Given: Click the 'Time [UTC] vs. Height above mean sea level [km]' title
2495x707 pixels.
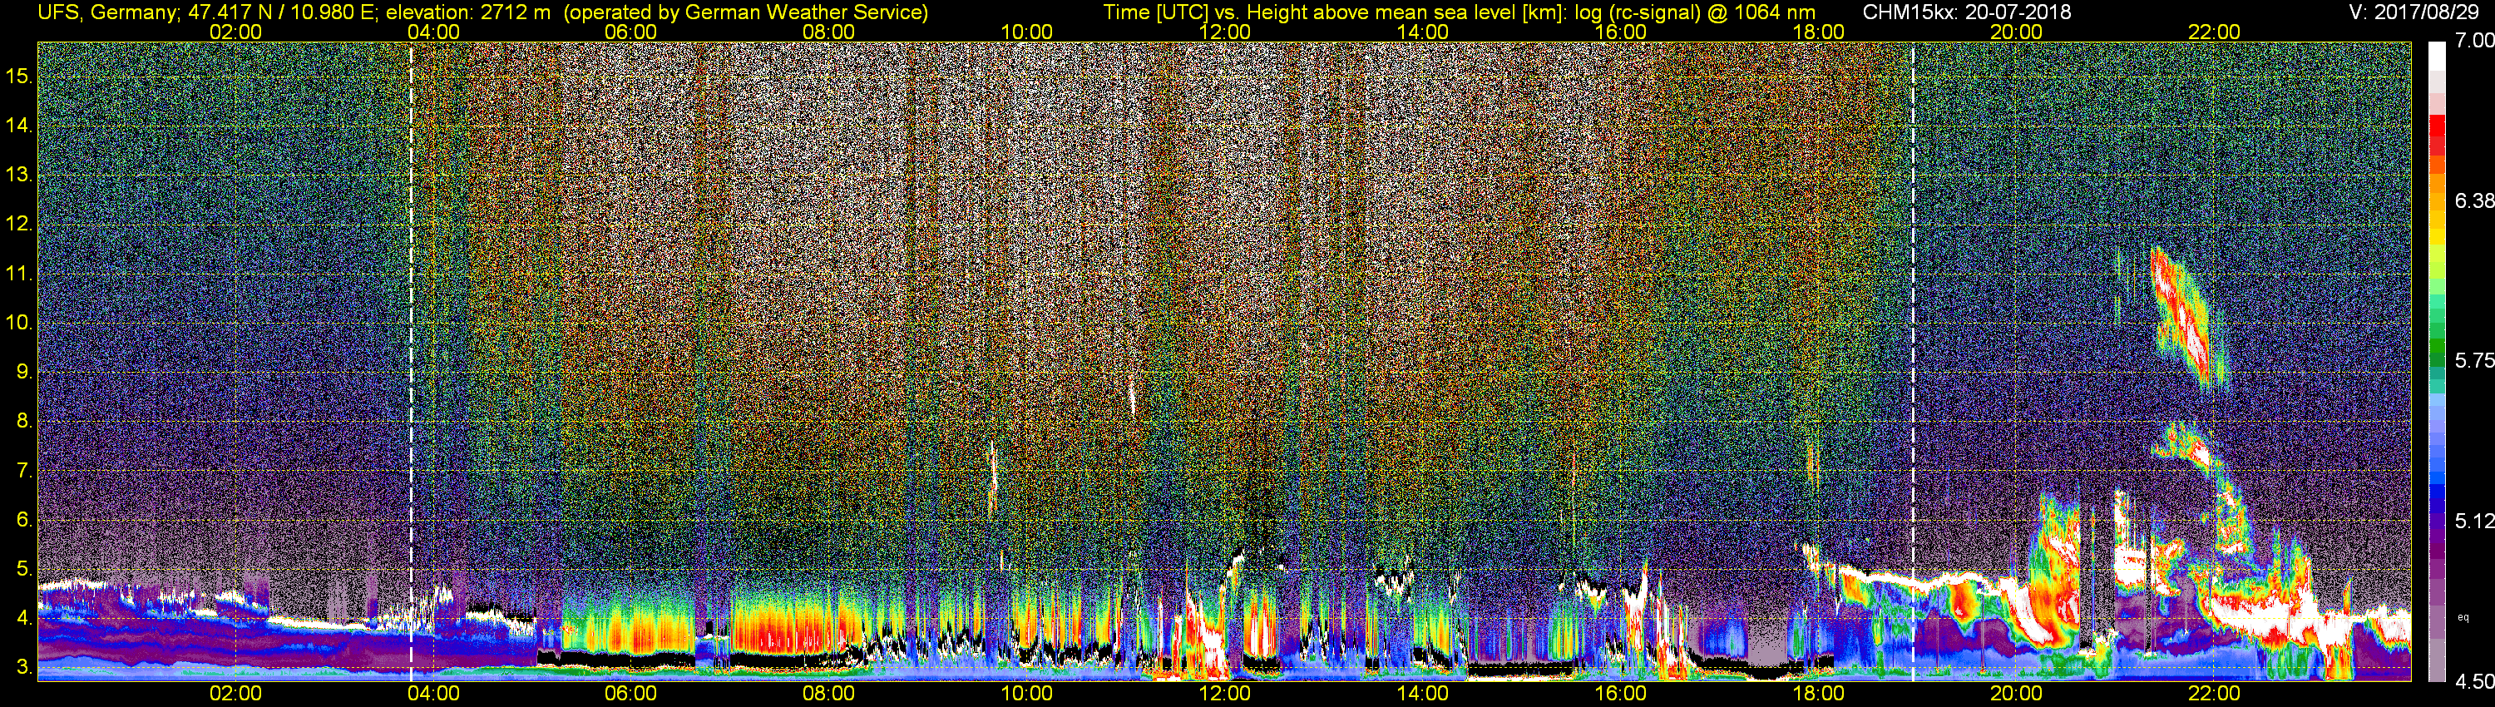Looking at the screenshot, I should click(1336, 12).
